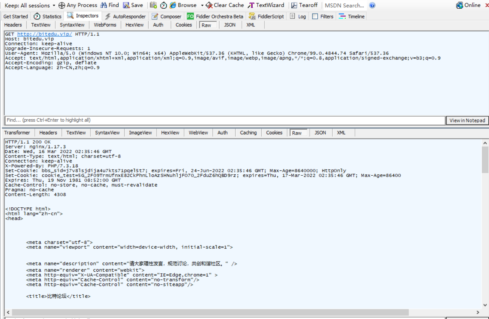Open the ImageView response tab
The height and width of the screenshot is (319, 489).
pos(140,133)
